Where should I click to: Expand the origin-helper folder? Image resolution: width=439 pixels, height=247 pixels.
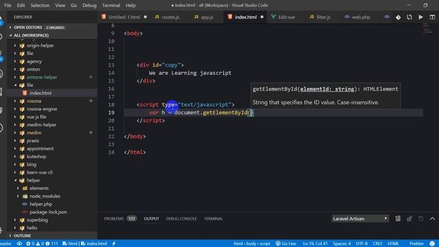(40, 45)
